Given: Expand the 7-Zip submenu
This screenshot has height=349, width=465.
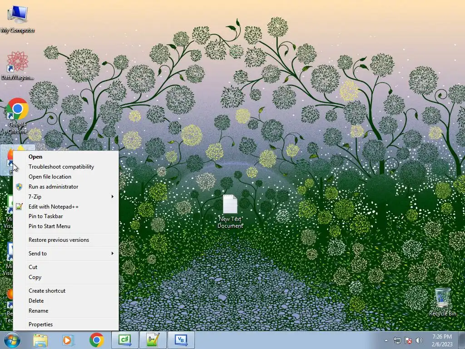Looking at the screenshot, I should [x=66, y=197].
